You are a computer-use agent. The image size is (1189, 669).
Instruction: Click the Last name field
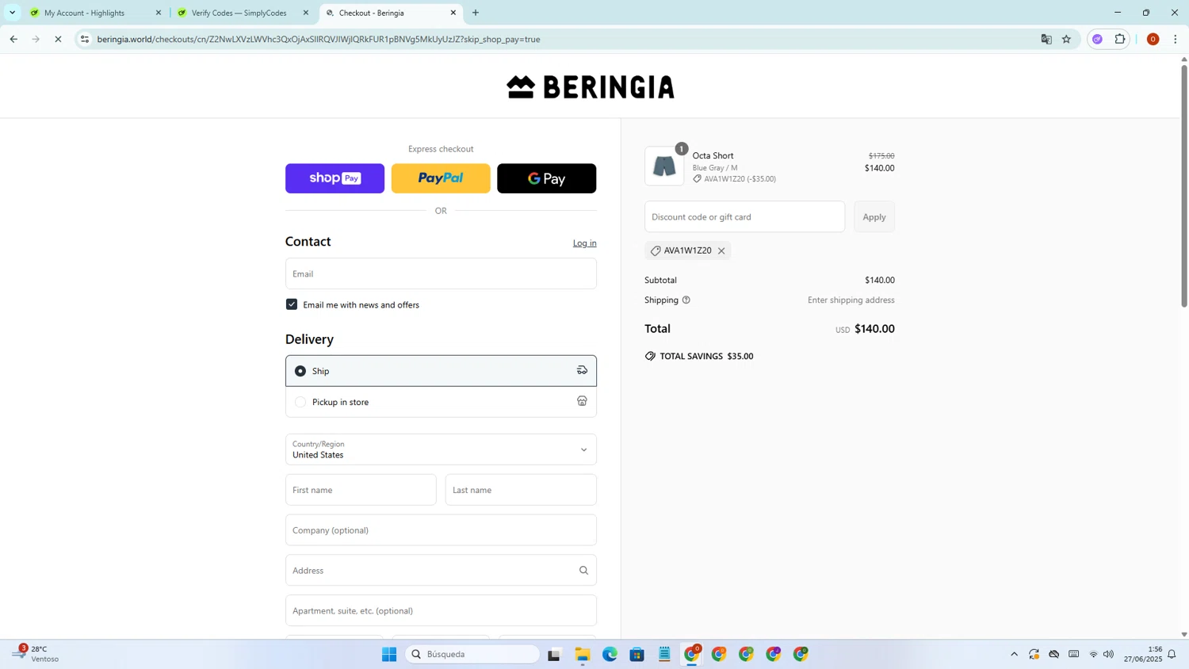[x=521, y=490]
